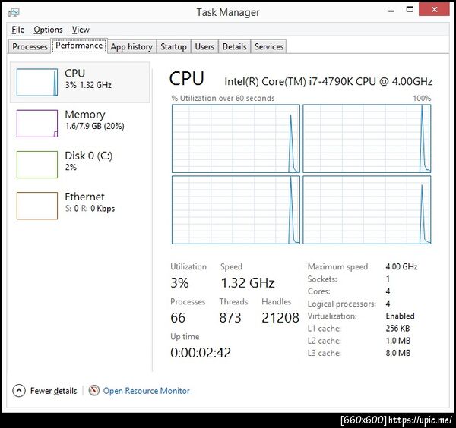Click the Handles count 21208
The width and height of the screenshot is (456, 428).
pos(280,318)
